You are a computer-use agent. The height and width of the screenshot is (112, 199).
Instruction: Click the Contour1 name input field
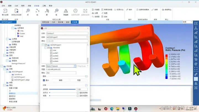pos(67,33)
